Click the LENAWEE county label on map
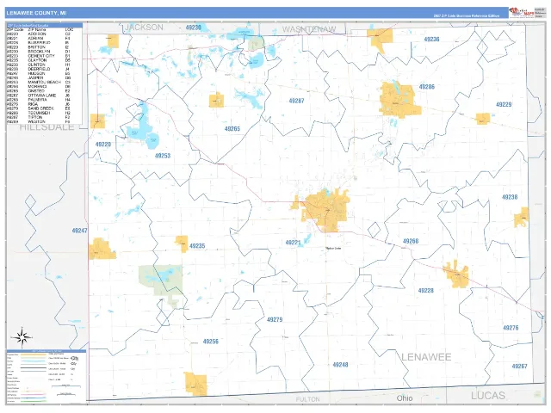The width and height of the screenshot is (551, 413). point(426,357)
